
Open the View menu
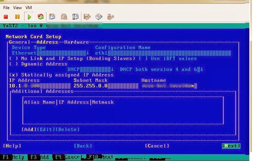tap(17, 8)
